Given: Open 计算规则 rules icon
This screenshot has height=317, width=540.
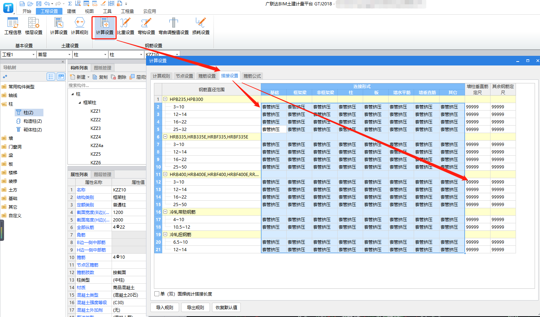Looking at the screenshot, I should [x=79, y=26].
